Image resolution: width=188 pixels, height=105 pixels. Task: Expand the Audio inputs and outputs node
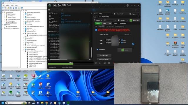tap(24, 12)
